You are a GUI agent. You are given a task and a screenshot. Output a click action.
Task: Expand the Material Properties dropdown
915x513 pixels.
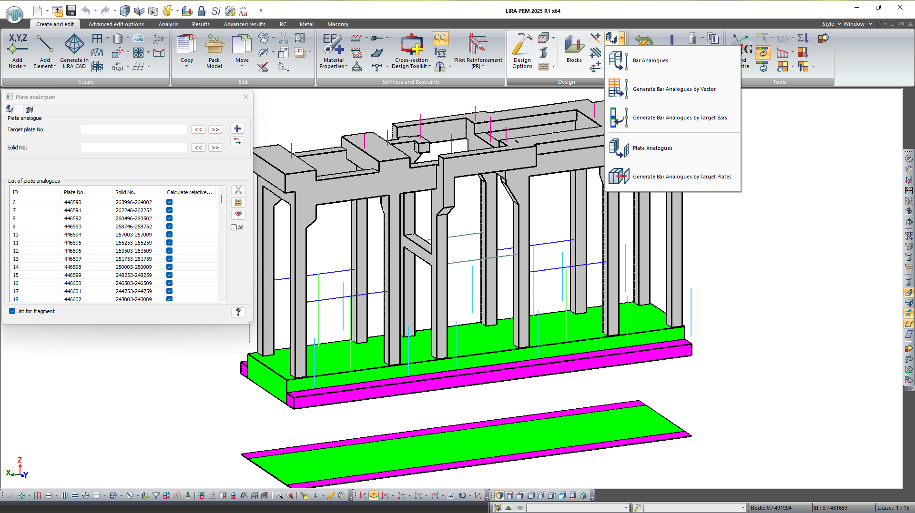346,67
